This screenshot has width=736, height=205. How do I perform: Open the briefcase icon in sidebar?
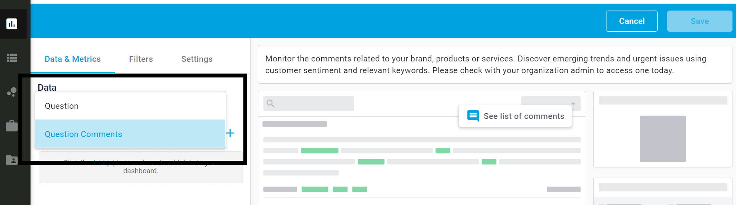point(12,126)
